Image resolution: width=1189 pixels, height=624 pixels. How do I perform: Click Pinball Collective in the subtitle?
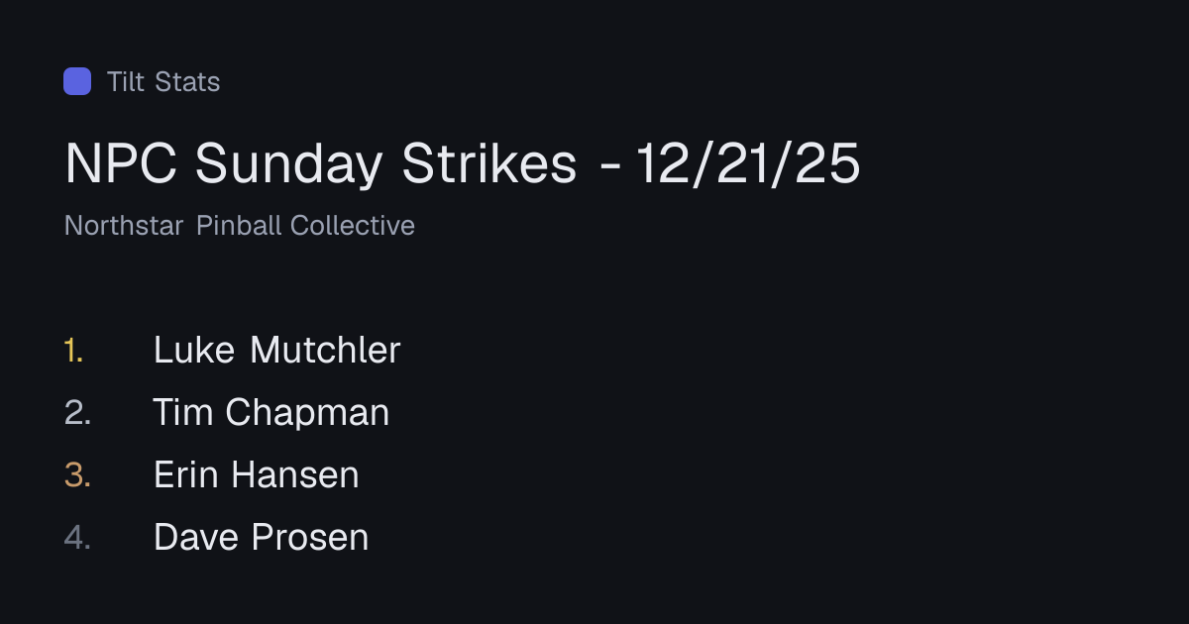pos(305,226)
